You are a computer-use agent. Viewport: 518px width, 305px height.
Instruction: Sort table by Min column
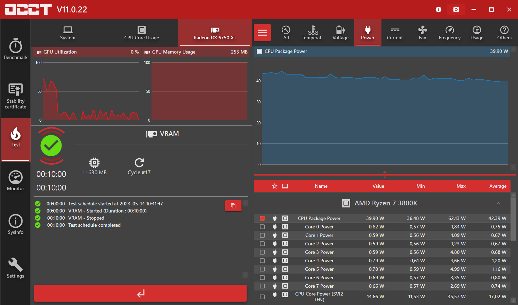pos(421,186)
